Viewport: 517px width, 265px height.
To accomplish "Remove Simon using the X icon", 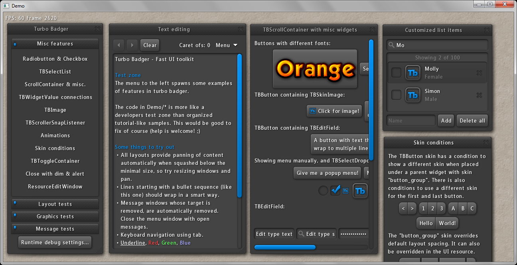I will tap(480, 95).
